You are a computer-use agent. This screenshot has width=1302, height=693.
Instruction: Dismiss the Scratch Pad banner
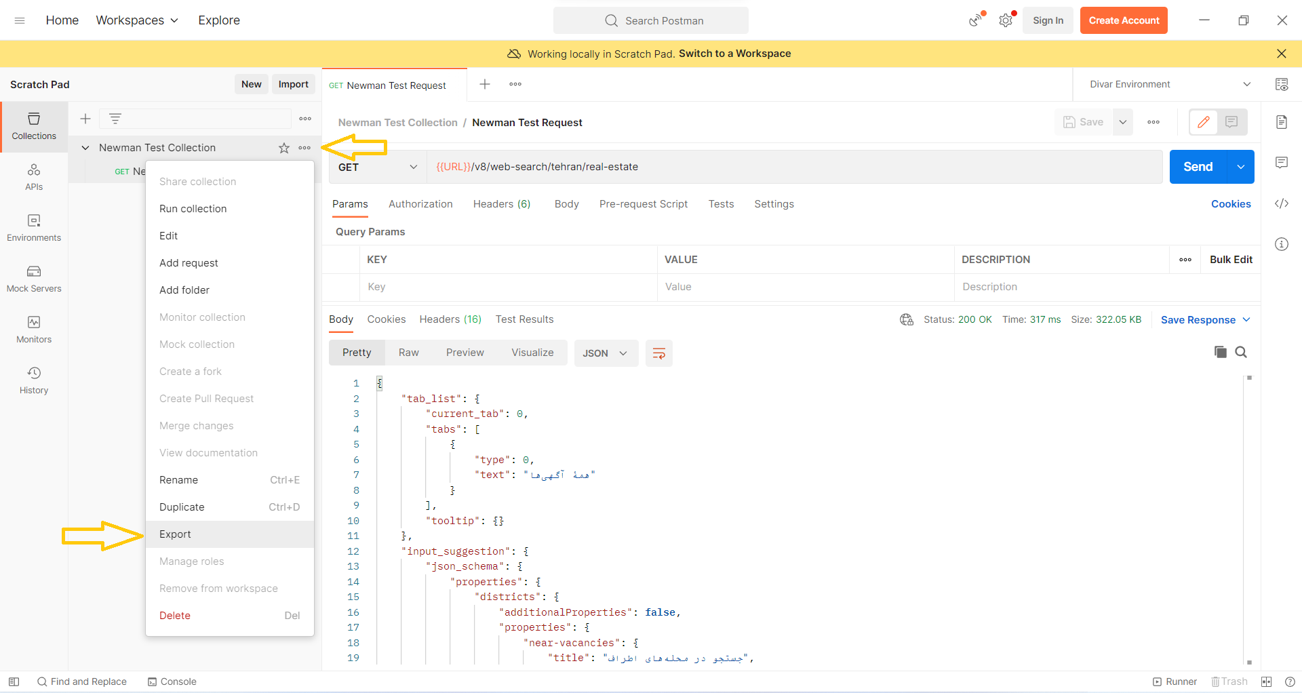coord(1282,54)
